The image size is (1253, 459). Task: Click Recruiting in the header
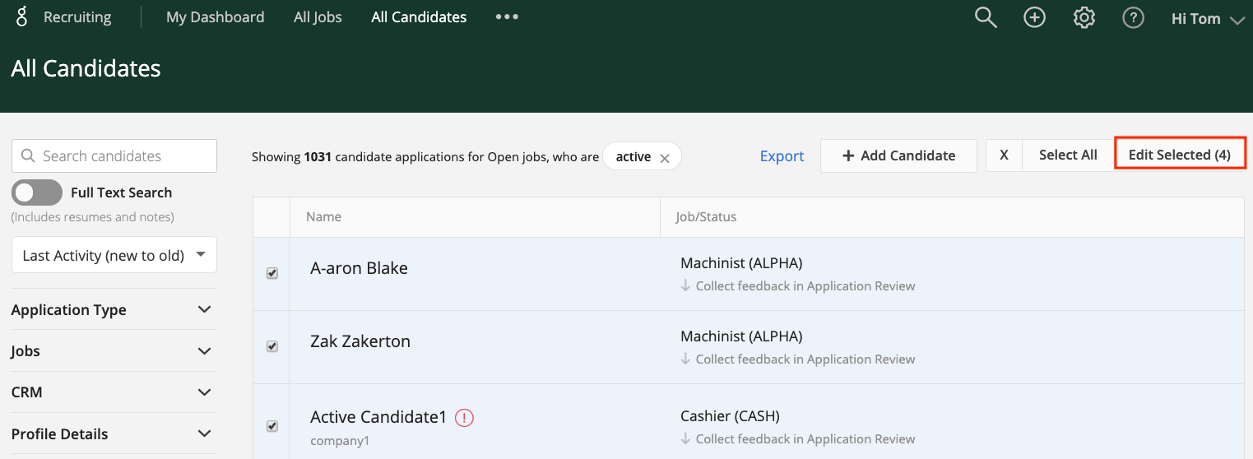point(77,17)
